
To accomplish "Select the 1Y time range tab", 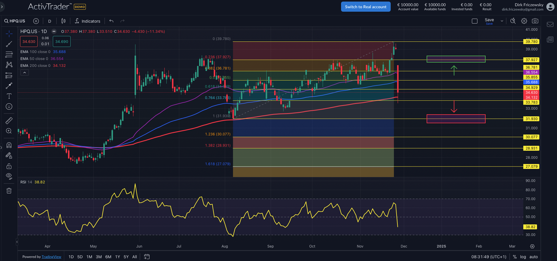I will (118, 257).
